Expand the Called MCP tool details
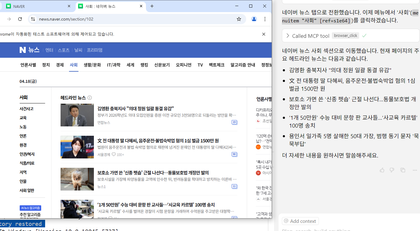Image resolution: width=420 pixels, height=231 pixels. point(288,36)
